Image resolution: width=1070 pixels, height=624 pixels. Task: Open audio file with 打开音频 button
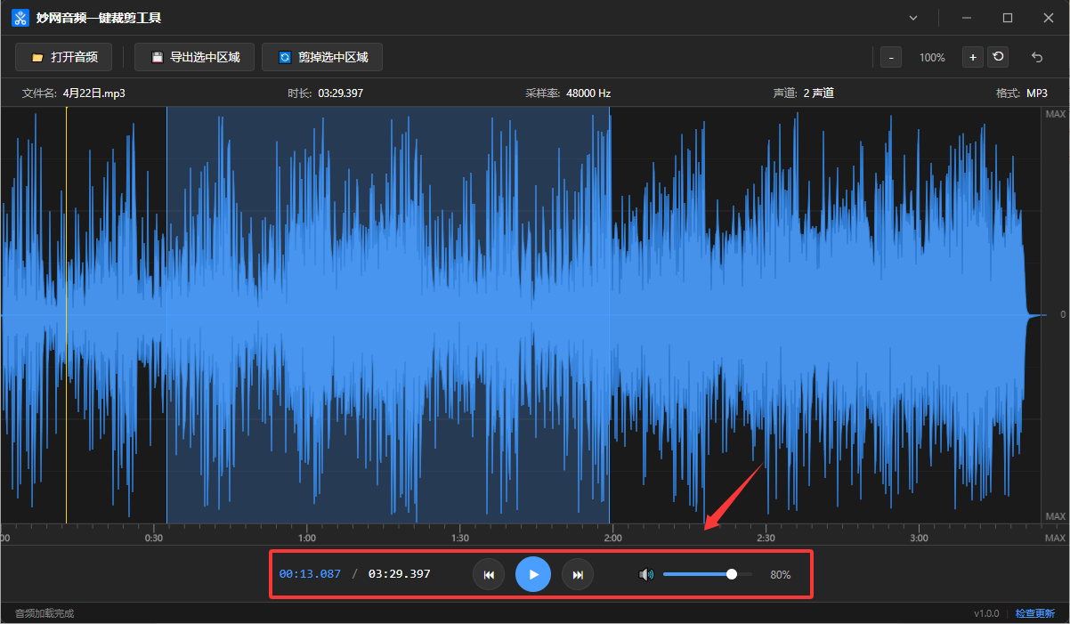tap(63, 57)
